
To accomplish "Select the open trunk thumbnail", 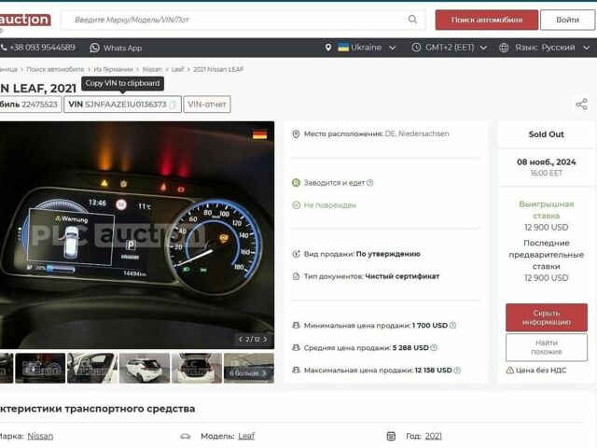I will click(197, 368).
